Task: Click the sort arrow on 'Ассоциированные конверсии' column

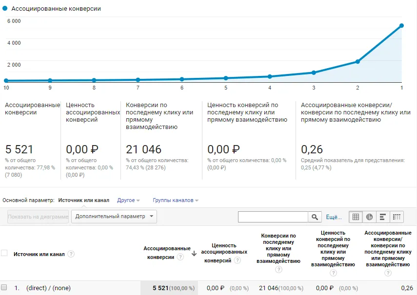Action: [x=194, y=253]
